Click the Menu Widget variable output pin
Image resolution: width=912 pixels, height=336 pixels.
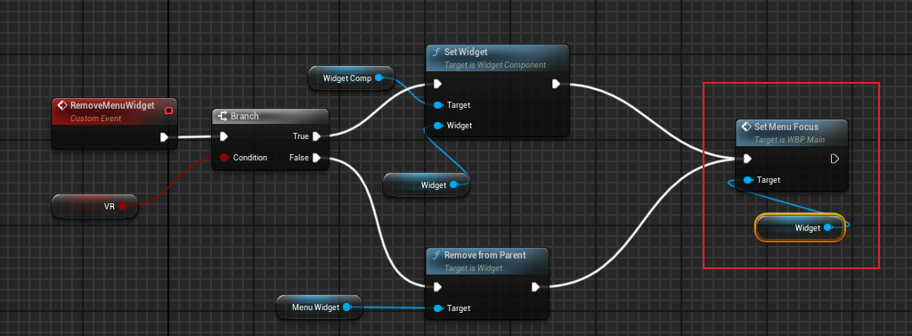346,307
